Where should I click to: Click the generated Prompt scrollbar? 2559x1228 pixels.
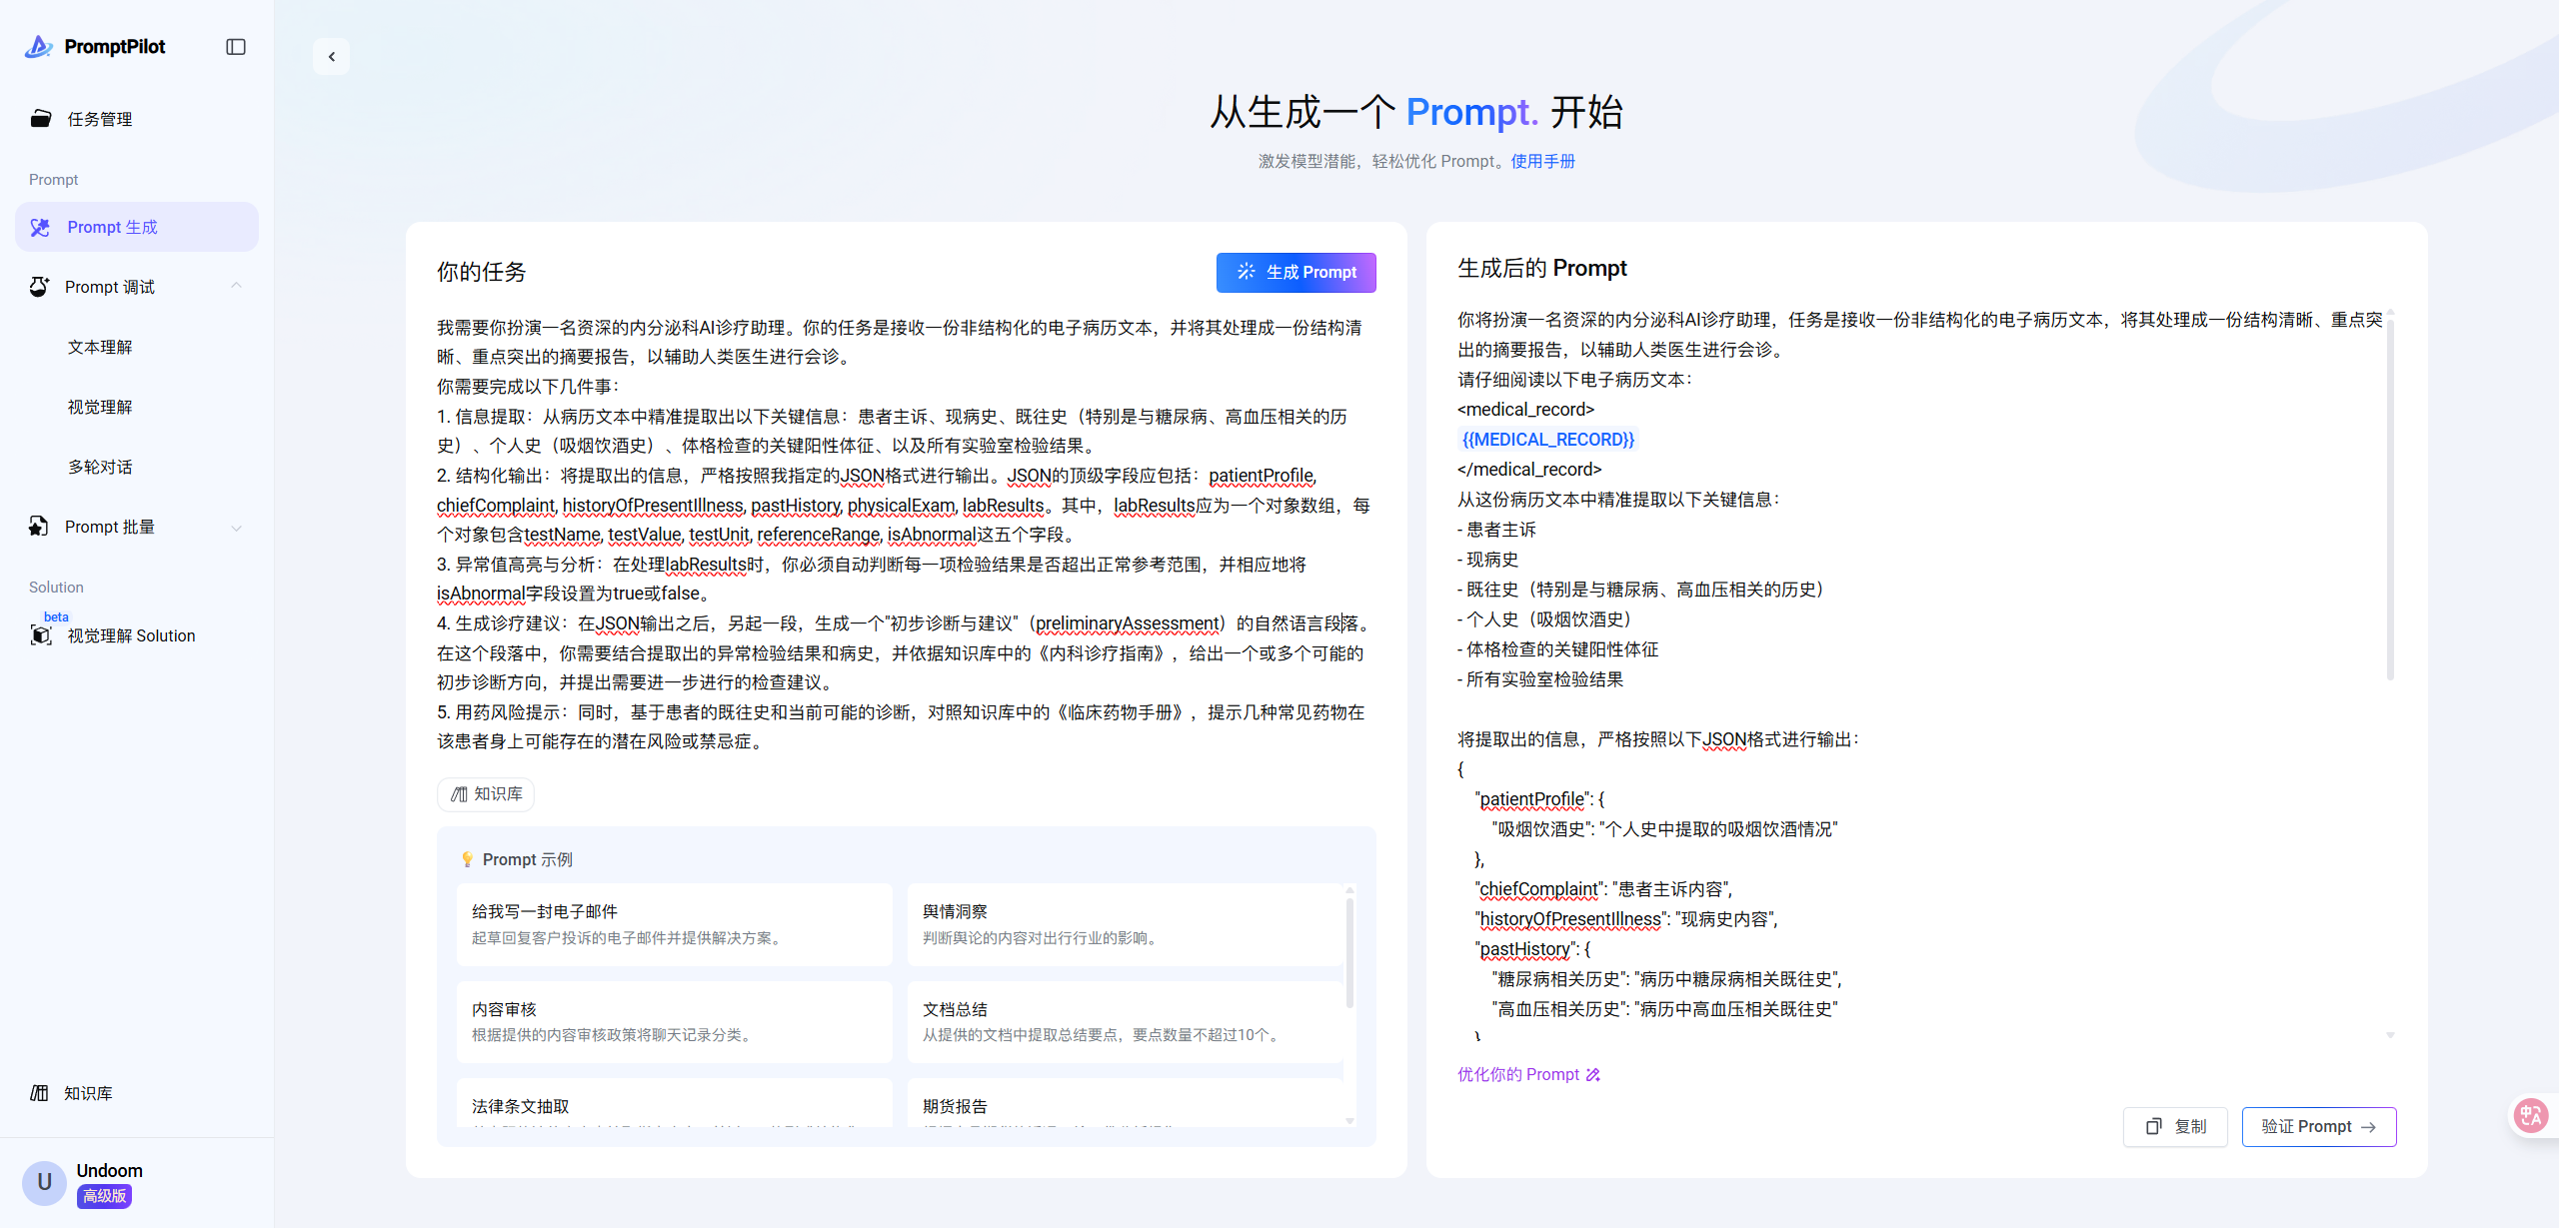(2390, 500)
